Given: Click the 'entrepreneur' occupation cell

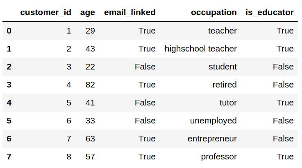Looking at the screenshot, I should [212, 139].
